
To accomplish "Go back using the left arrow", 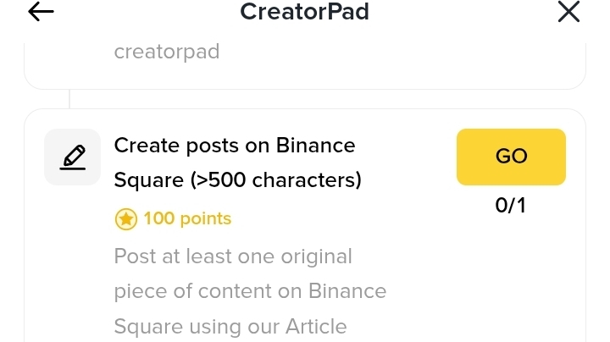I will tap(41, 12).
